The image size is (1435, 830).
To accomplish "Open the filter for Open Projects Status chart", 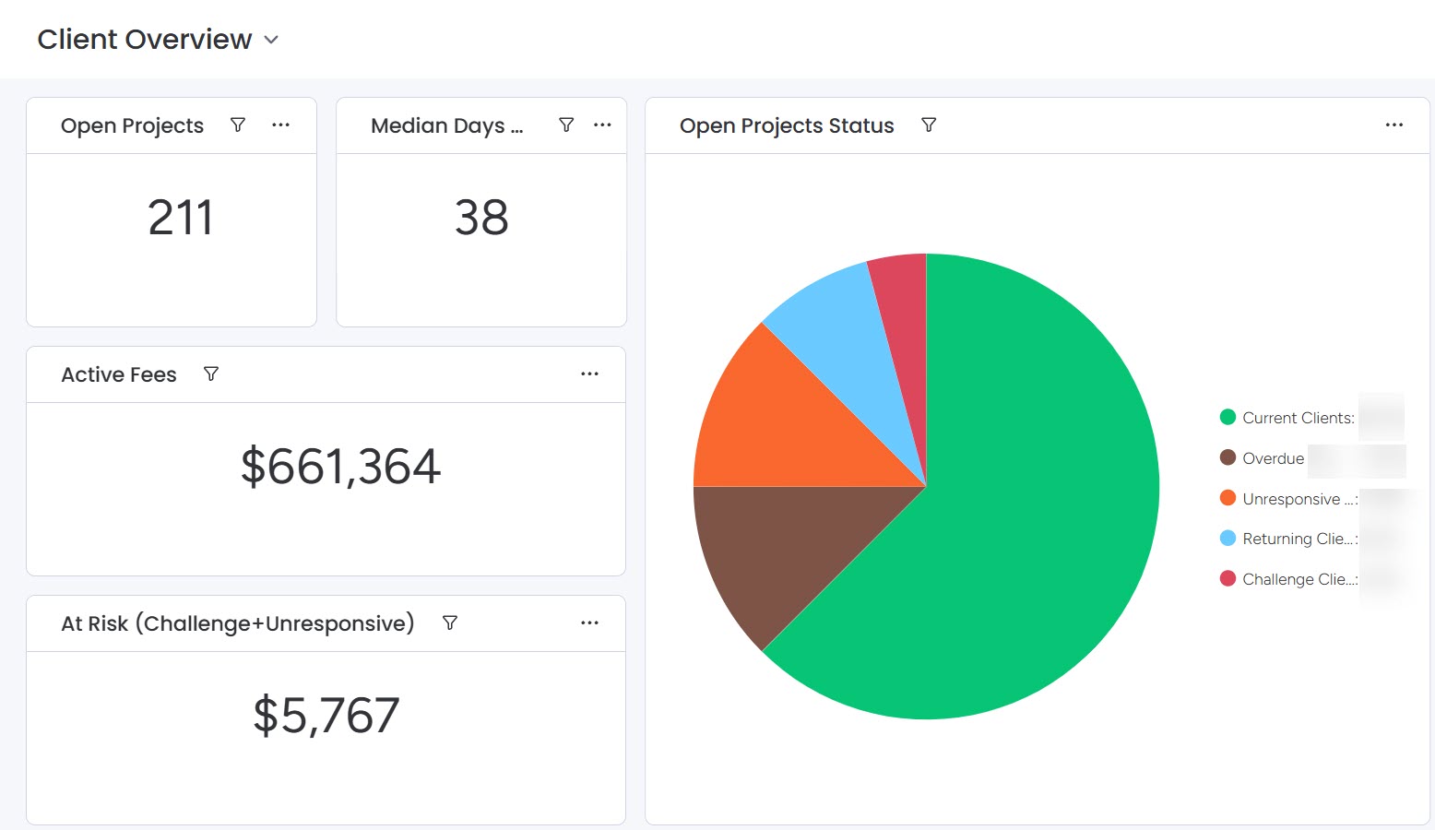I will (x=930, y=125).
